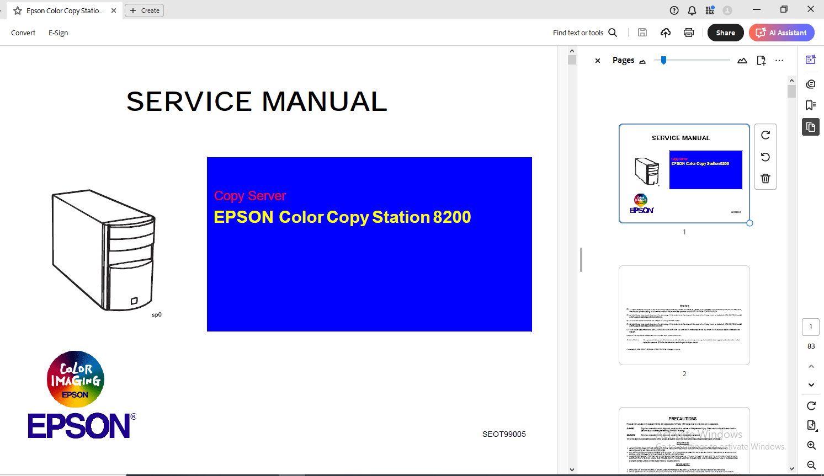Open the E-Sign menu
824x476 pixels.
tap(58, 33)
